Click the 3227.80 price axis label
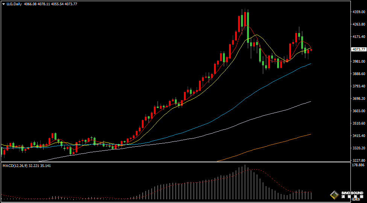 pyautogui.click(x=358, y=160)
